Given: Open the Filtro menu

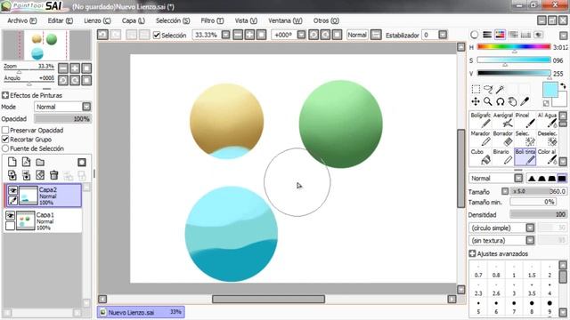Looking at the screenshot, I should (212, 20).
